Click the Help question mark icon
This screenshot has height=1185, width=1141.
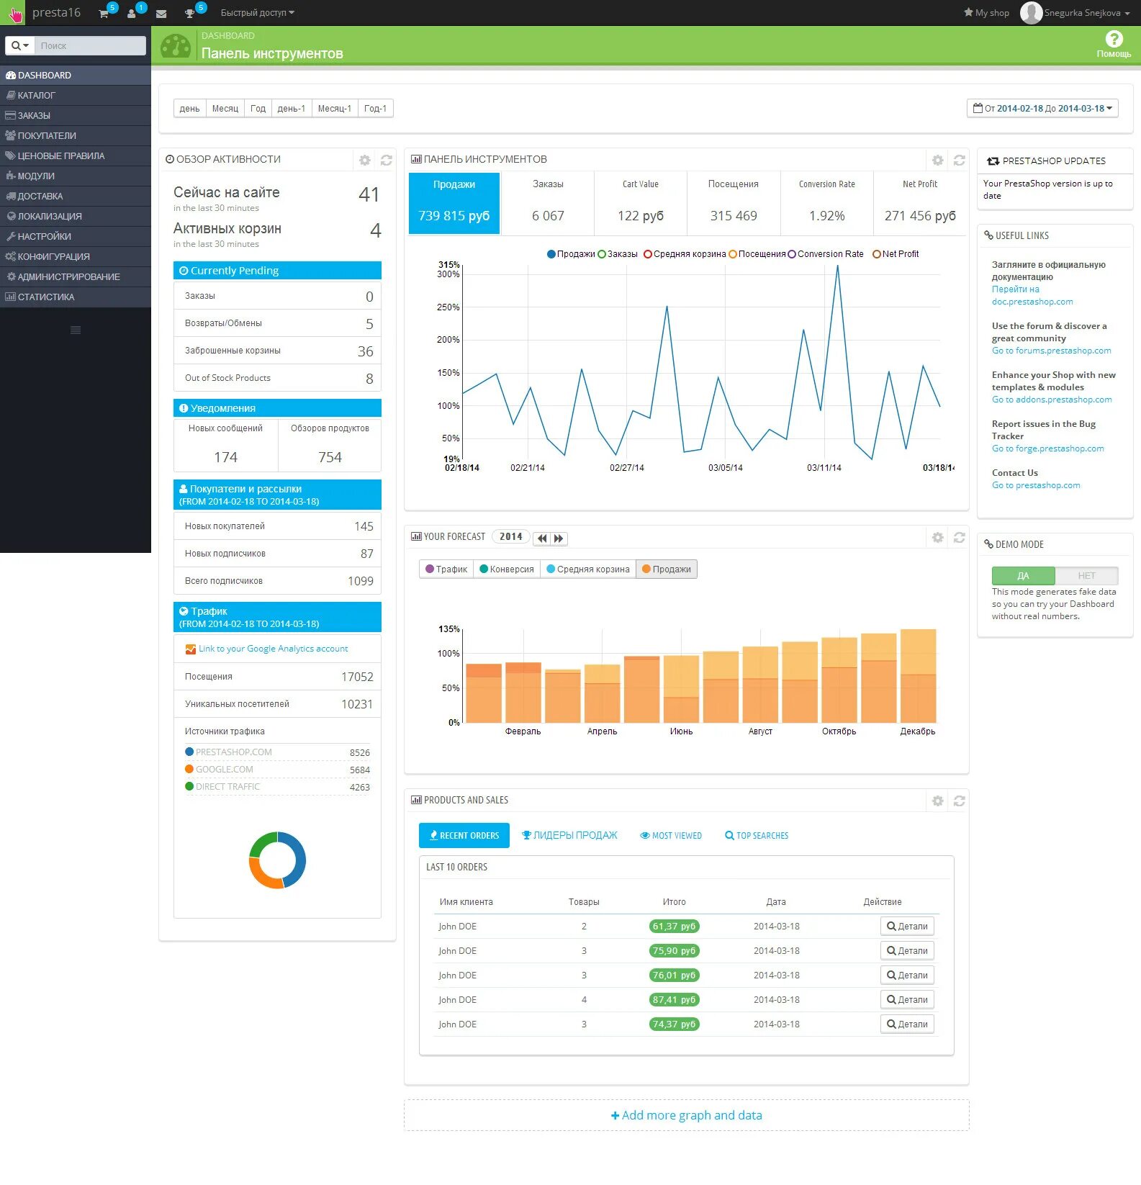pos(1114,39)
